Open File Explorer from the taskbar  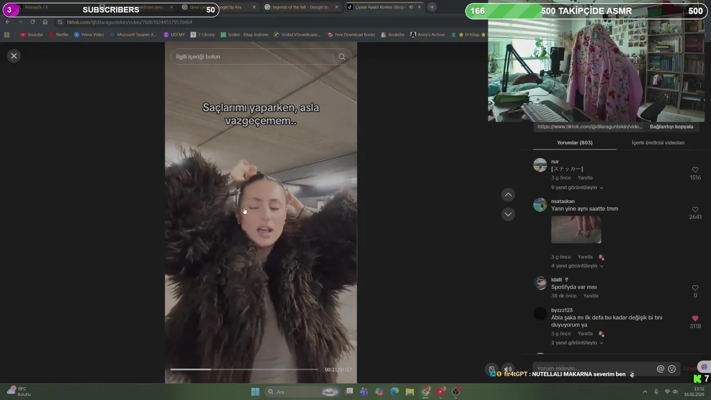tap(409, 392)
